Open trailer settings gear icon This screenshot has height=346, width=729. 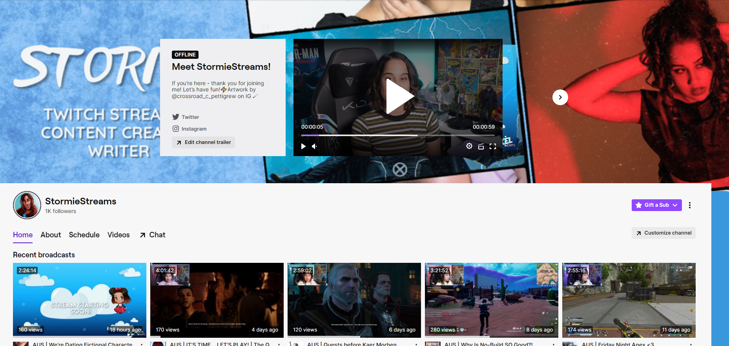[x=469, y=146]
